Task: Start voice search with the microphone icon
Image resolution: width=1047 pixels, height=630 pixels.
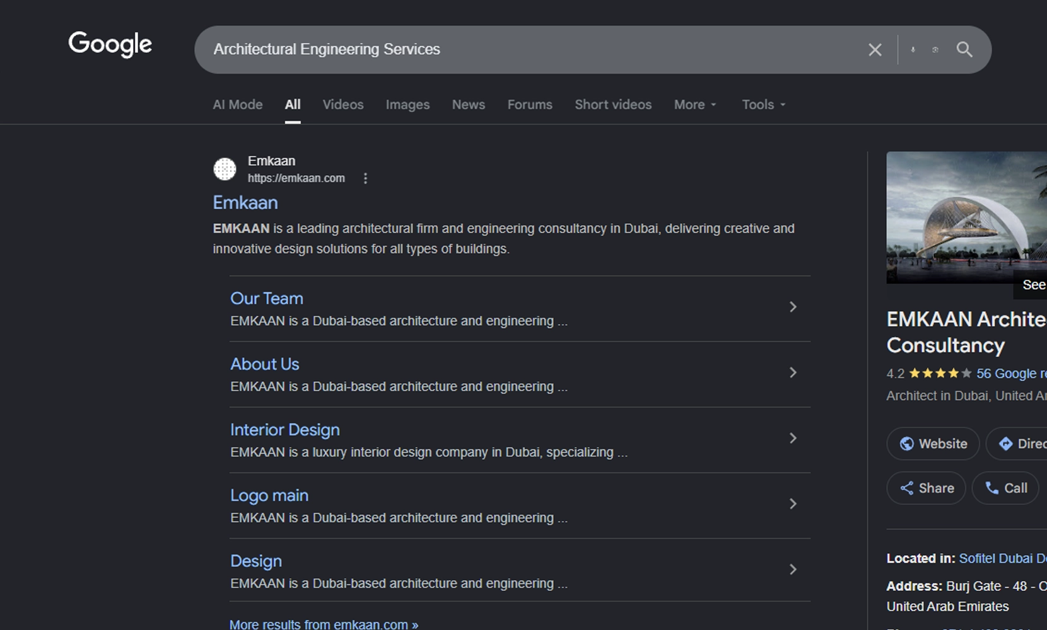Action: 913,50
